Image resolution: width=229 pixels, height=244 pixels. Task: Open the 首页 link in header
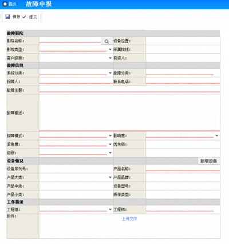13,4
